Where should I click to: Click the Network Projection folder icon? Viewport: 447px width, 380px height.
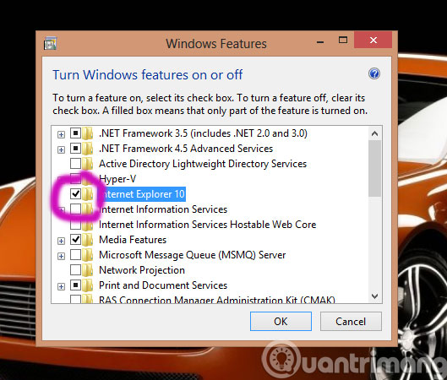[x=88, y=270]
